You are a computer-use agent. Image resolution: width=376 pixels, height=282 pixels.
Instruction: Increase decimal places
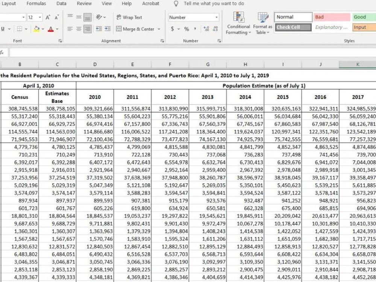point(206,29)
